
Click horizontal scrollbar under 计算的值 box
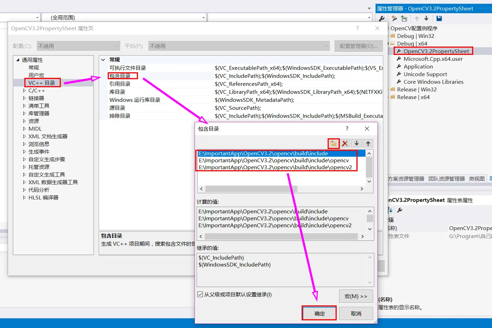281,236
